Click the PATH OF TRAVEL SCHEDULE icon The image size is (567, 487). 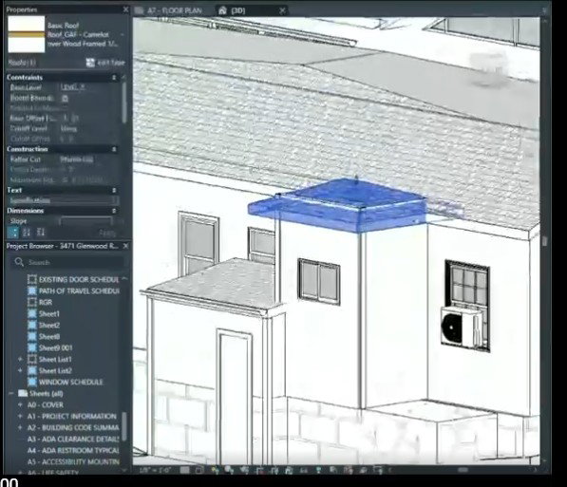32,291
